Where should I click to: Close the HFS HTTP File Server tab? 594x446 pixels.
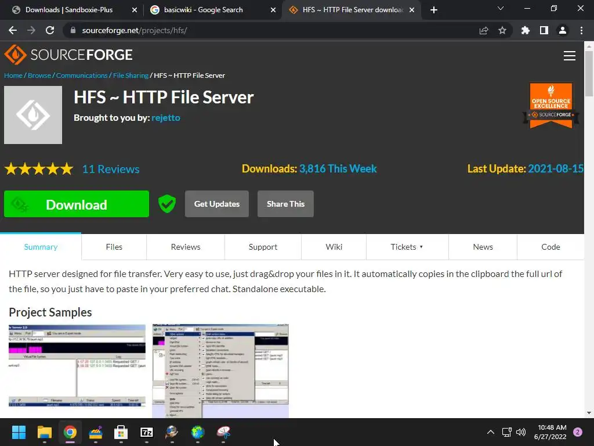coord(412,10)
